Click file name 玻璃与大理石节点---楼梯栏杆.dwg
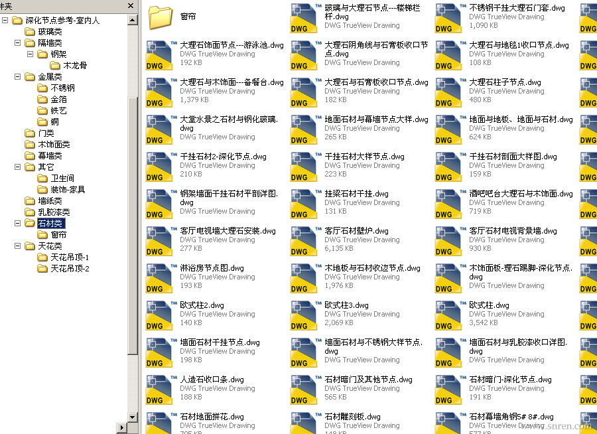597x434 pixels. [372, 12]
